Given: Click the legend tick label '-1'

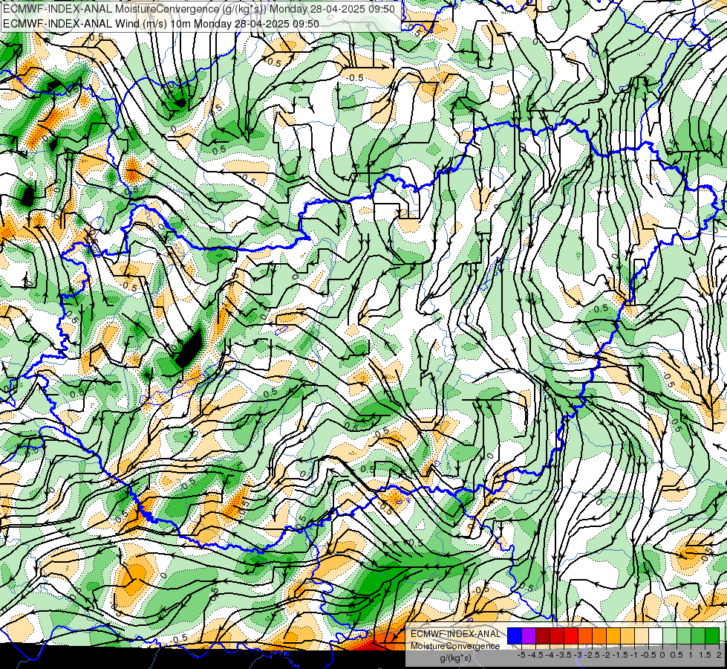Looking at the screenshot, I should (x=634, y=655).
